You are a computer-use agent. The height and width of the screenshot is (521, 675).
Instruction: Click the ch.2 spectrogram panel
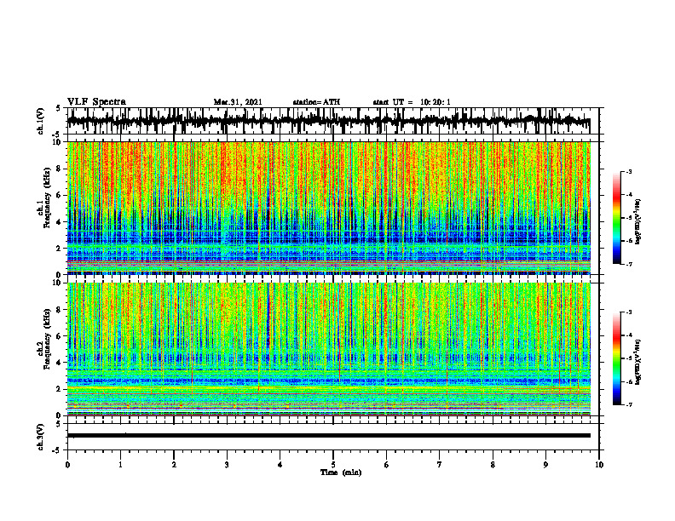(329, 349)
